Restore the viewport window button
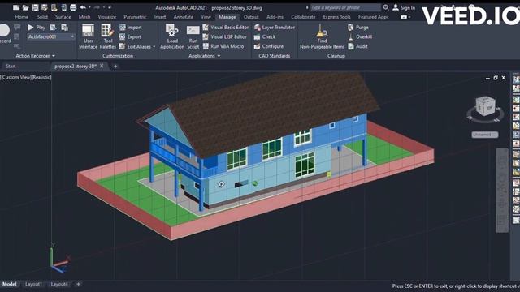 point(496,78)
